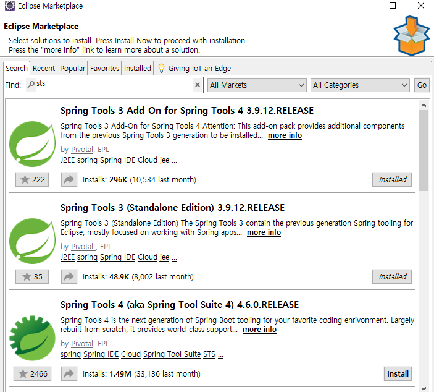Screen dimensions: 434x392
Task: Star the Standalone Edition with 35 favorites
Action: [32, 276]
